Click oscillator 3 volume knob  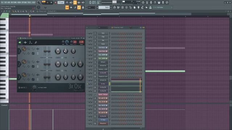click(x=80, y=77)
